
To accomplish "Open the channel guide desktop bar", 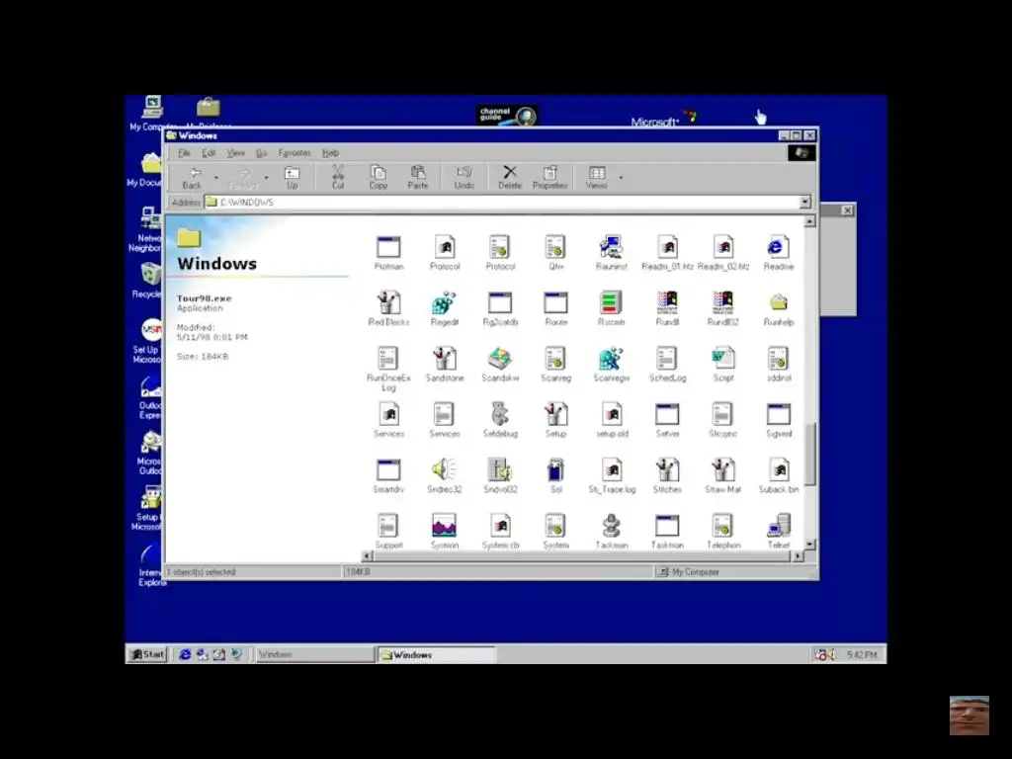I will [507, 116].
